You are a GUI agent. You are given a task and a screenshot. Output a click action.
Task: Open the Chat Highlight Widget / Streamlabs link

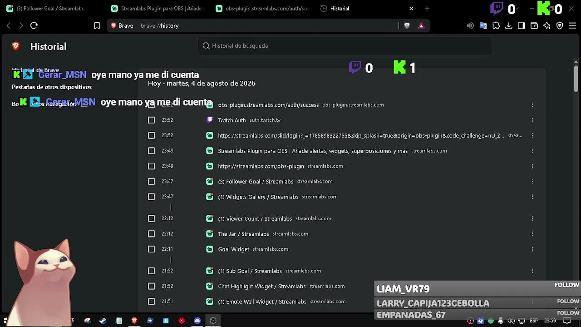click(262, 287)
